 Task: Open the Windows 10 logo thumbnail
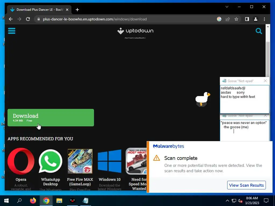110,161
